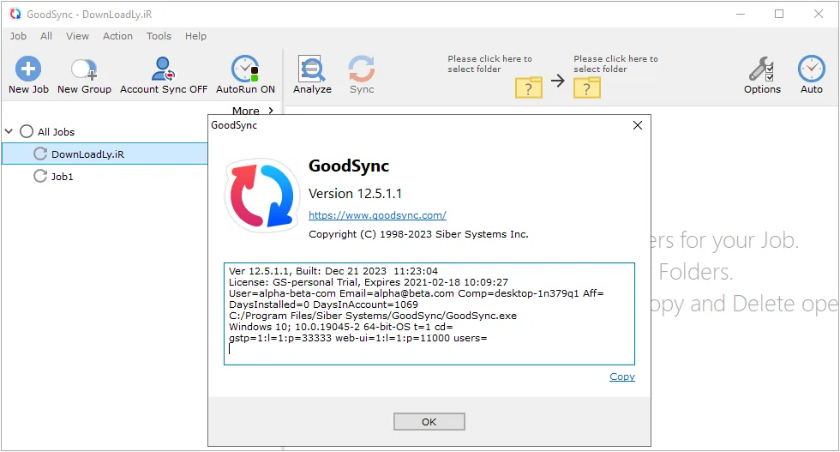840x452 pixels.
Task: Click the 'User=alpha-beta-com' line
Action: tap(416, 293)
